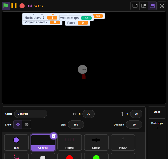
Task: Switch to small stage layout
Action: [x=135, y=6]
